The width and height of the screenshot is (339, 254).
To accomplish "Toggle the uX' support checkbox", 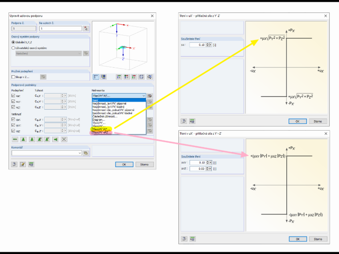I will (x=13, y=95).
